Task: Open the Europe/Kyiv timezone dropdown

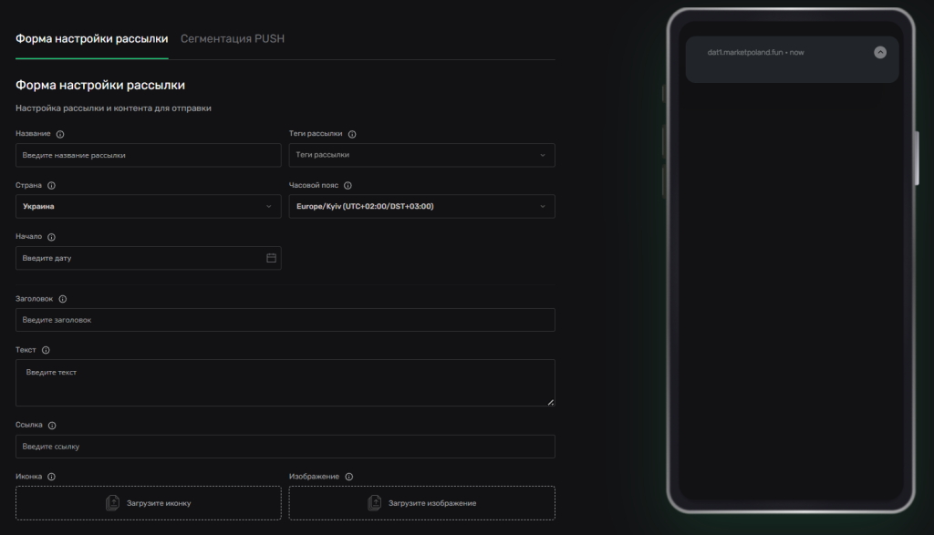Action: tap(421, 206)
